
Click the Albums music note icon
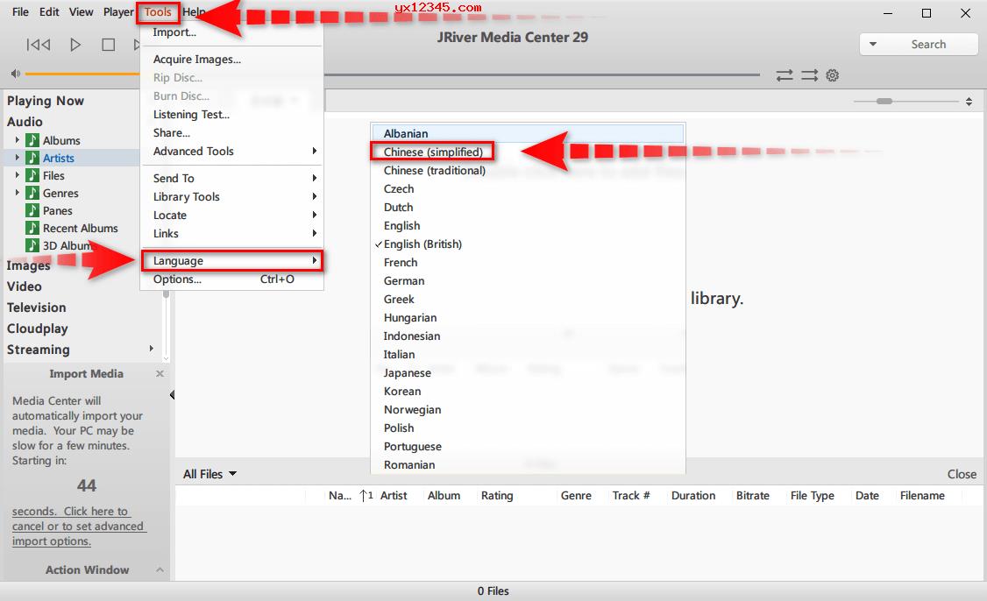pos(32,139)
